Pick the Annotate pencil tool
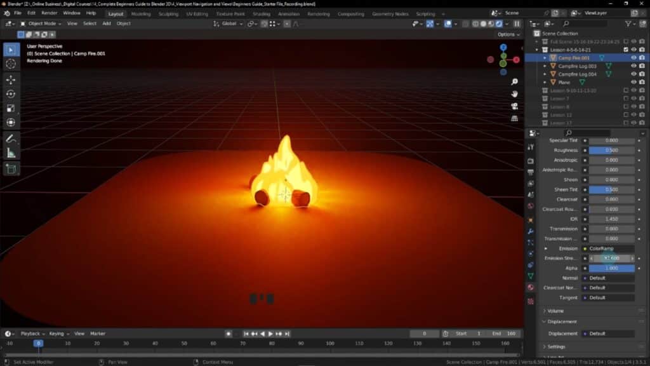 11,139
